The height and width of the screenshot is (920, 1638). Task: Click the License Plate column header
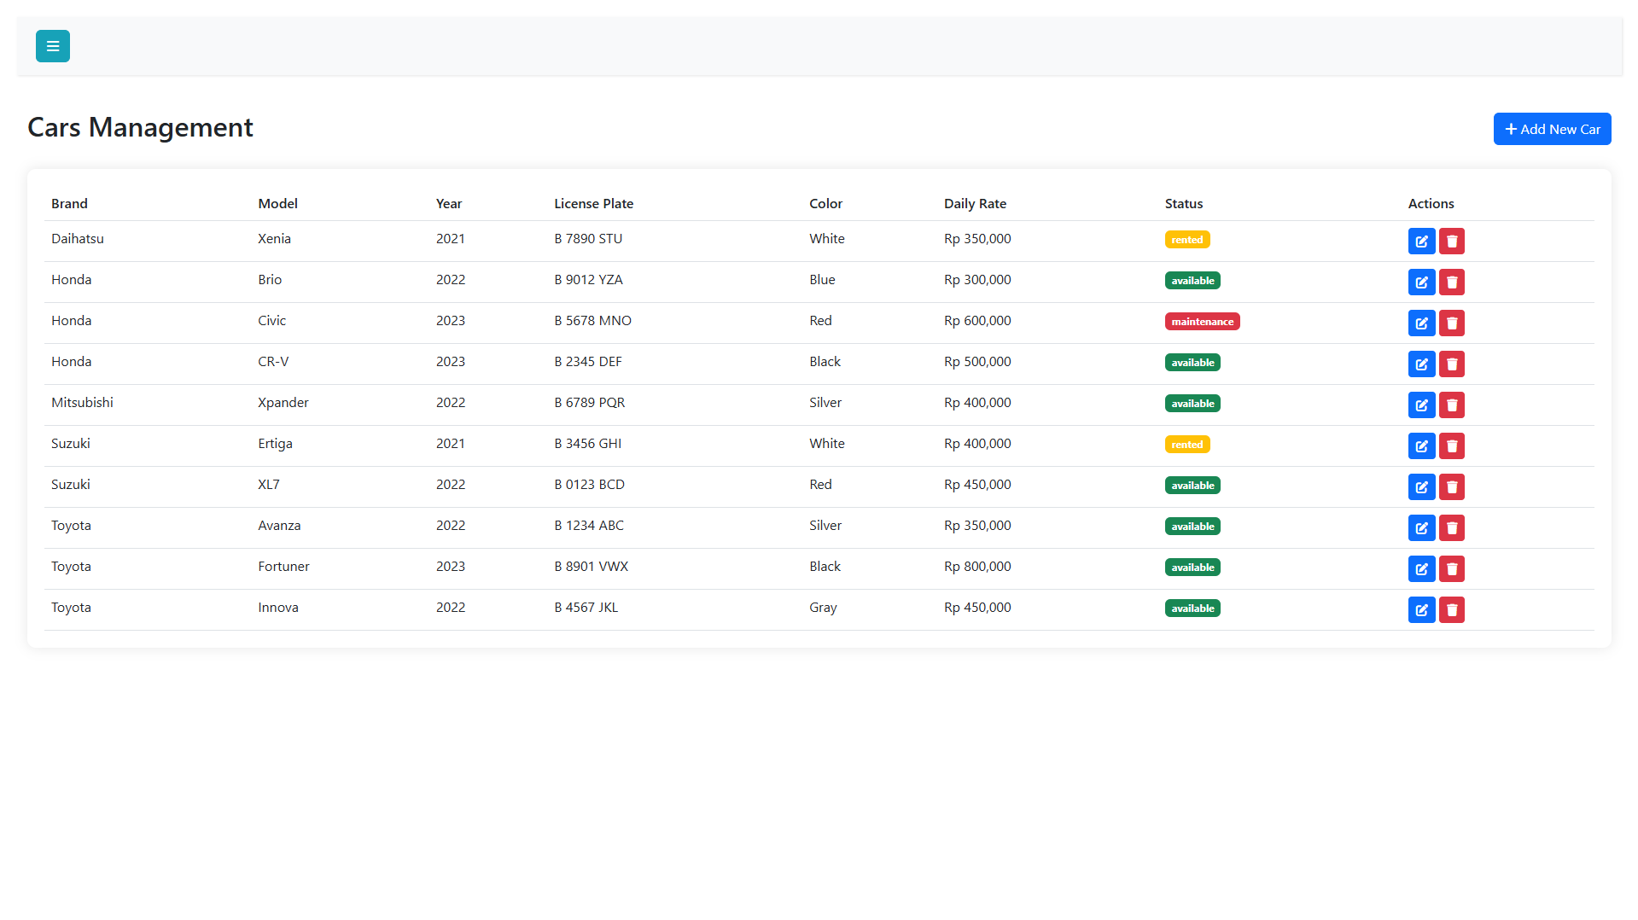click(x=593, y=203)
